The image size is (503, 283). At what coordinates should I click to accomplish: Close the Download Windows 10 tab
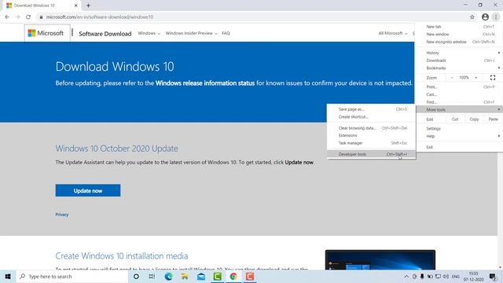point(76,6)
